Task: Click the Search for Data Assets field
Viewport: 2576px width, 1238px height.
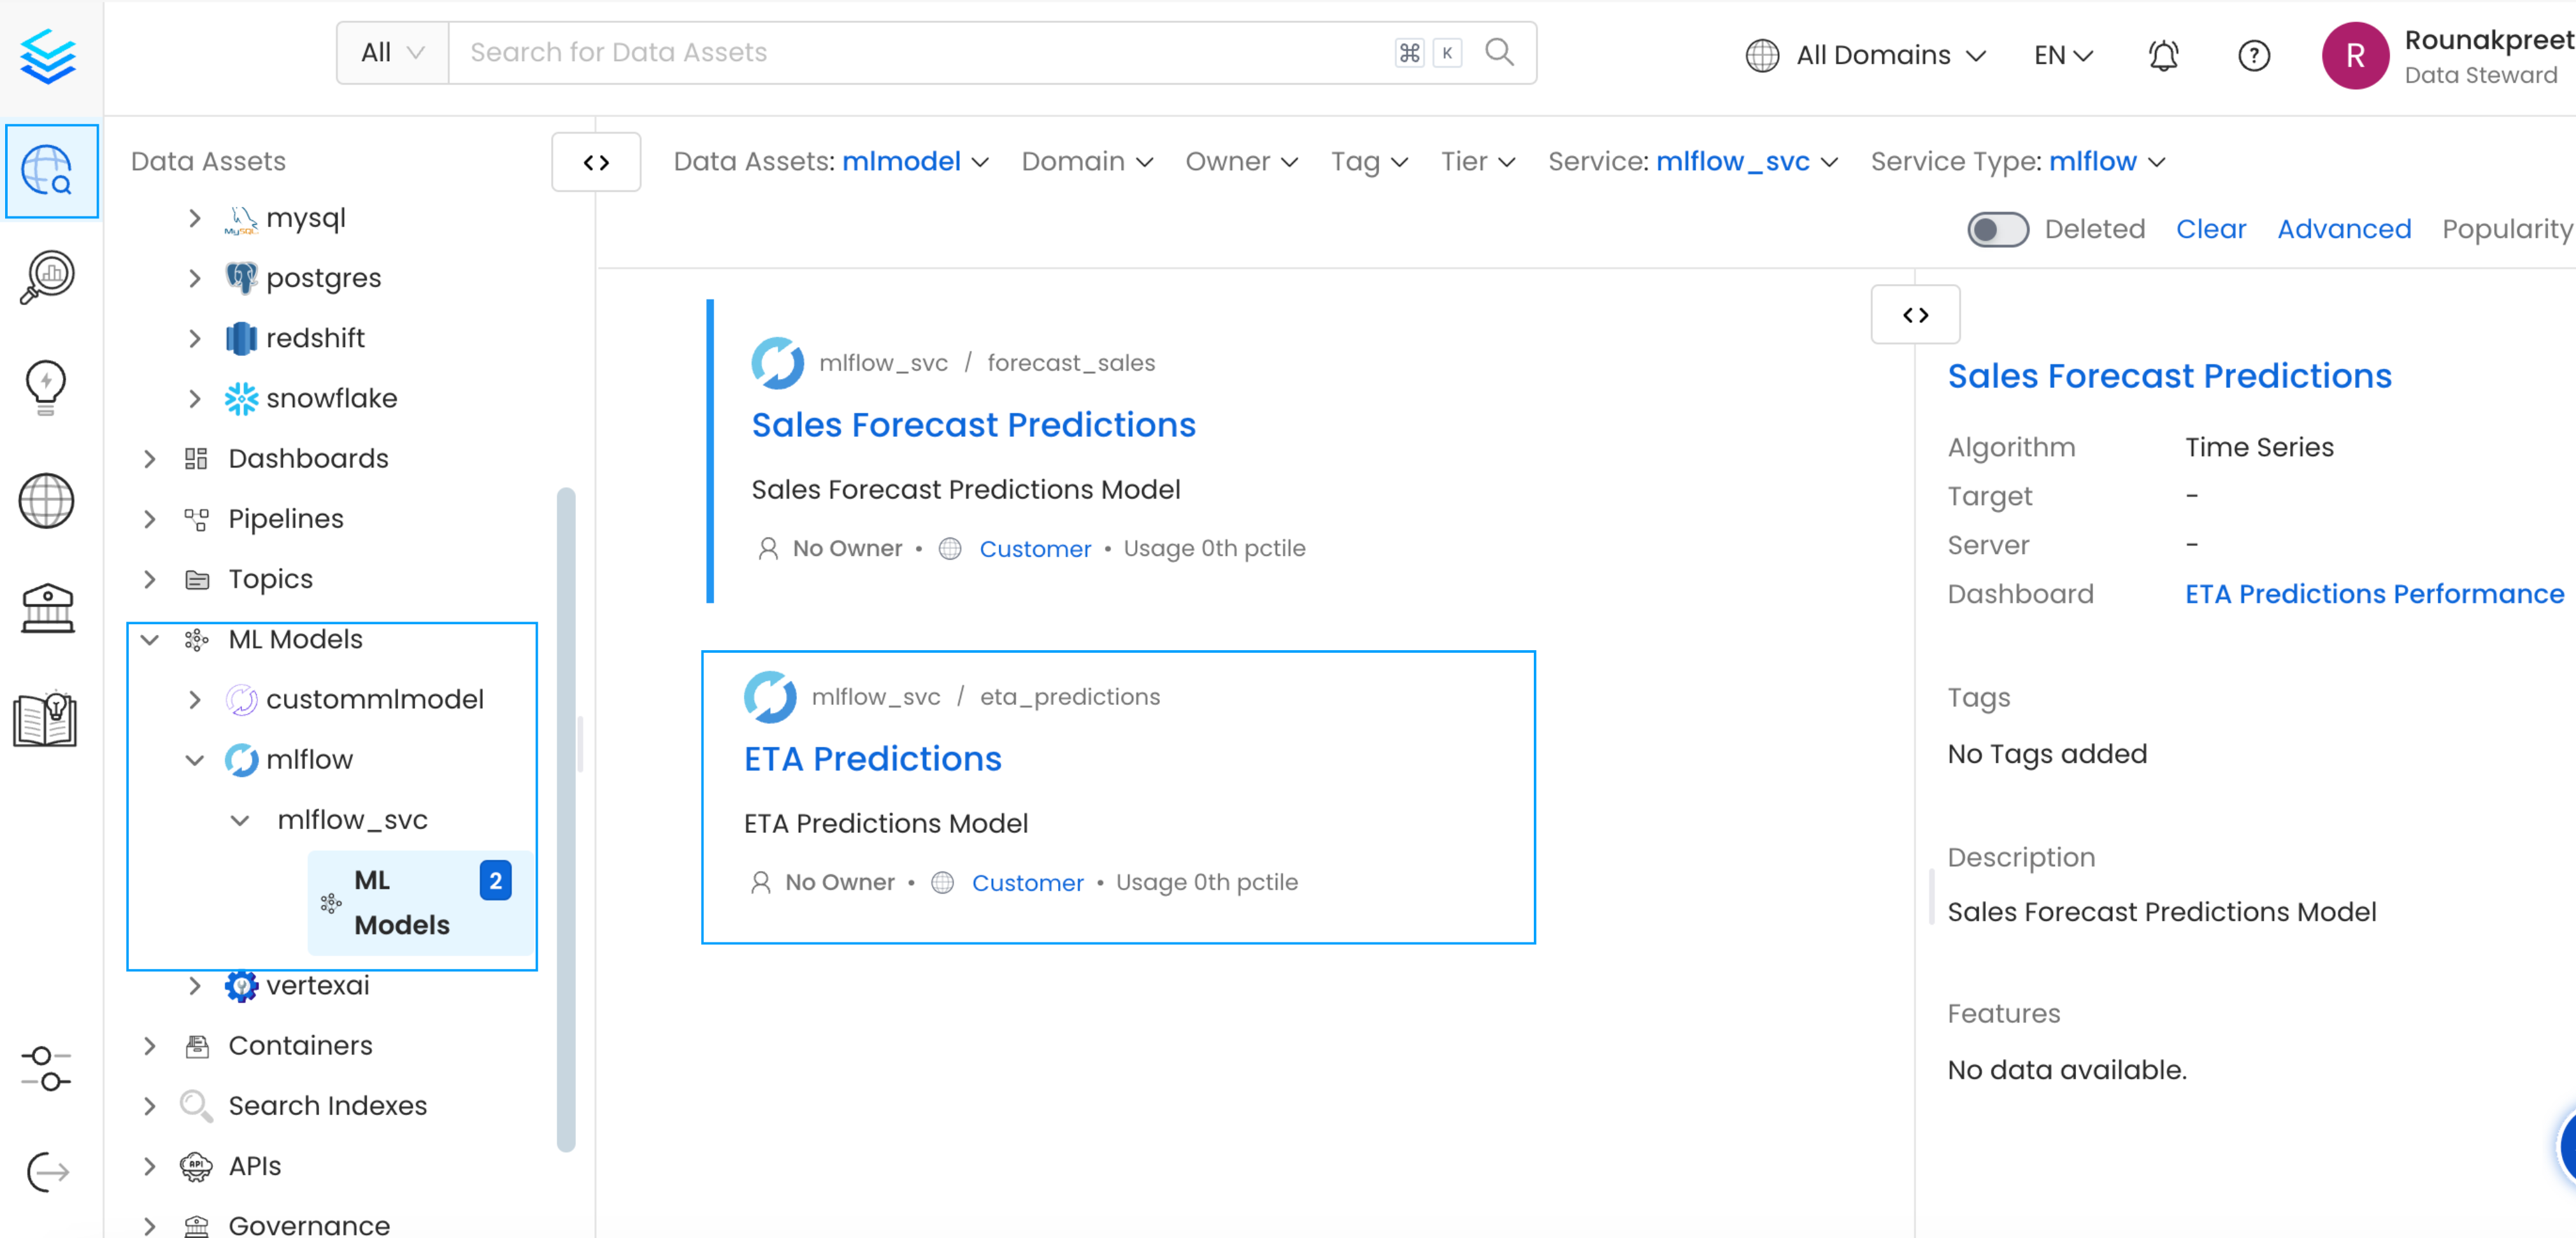Action: [x=900, y=52]
